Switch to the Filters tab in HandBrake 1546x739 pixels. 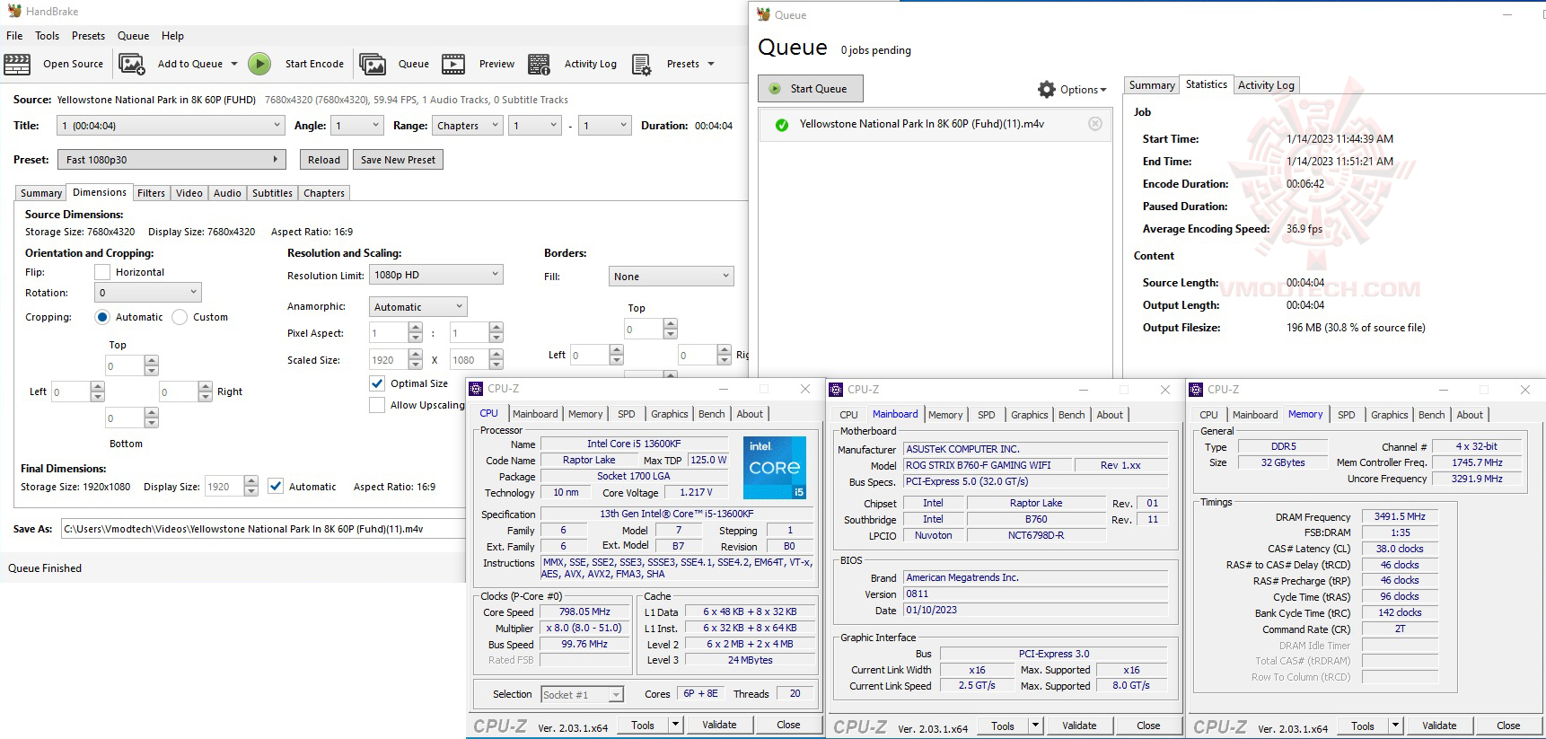tap(152, 193)
